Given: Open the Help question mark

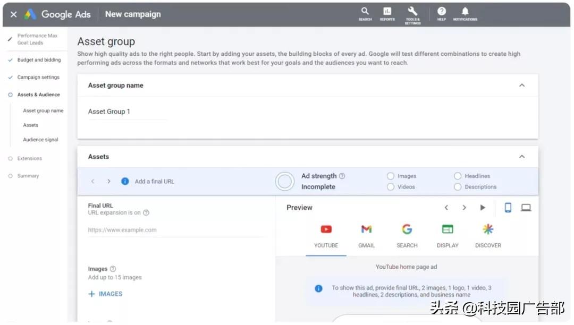Looking at the screenshot, I should pyautogui.click(x=442, y=14).
